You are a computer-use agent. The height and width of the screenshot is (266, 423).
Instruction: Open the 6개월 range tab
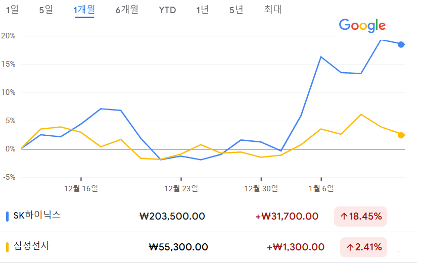coord(127,10)
